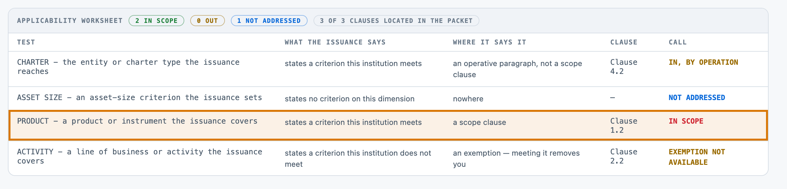
Task: Open Clause 2.2 reference
Action: click(624, 156)
